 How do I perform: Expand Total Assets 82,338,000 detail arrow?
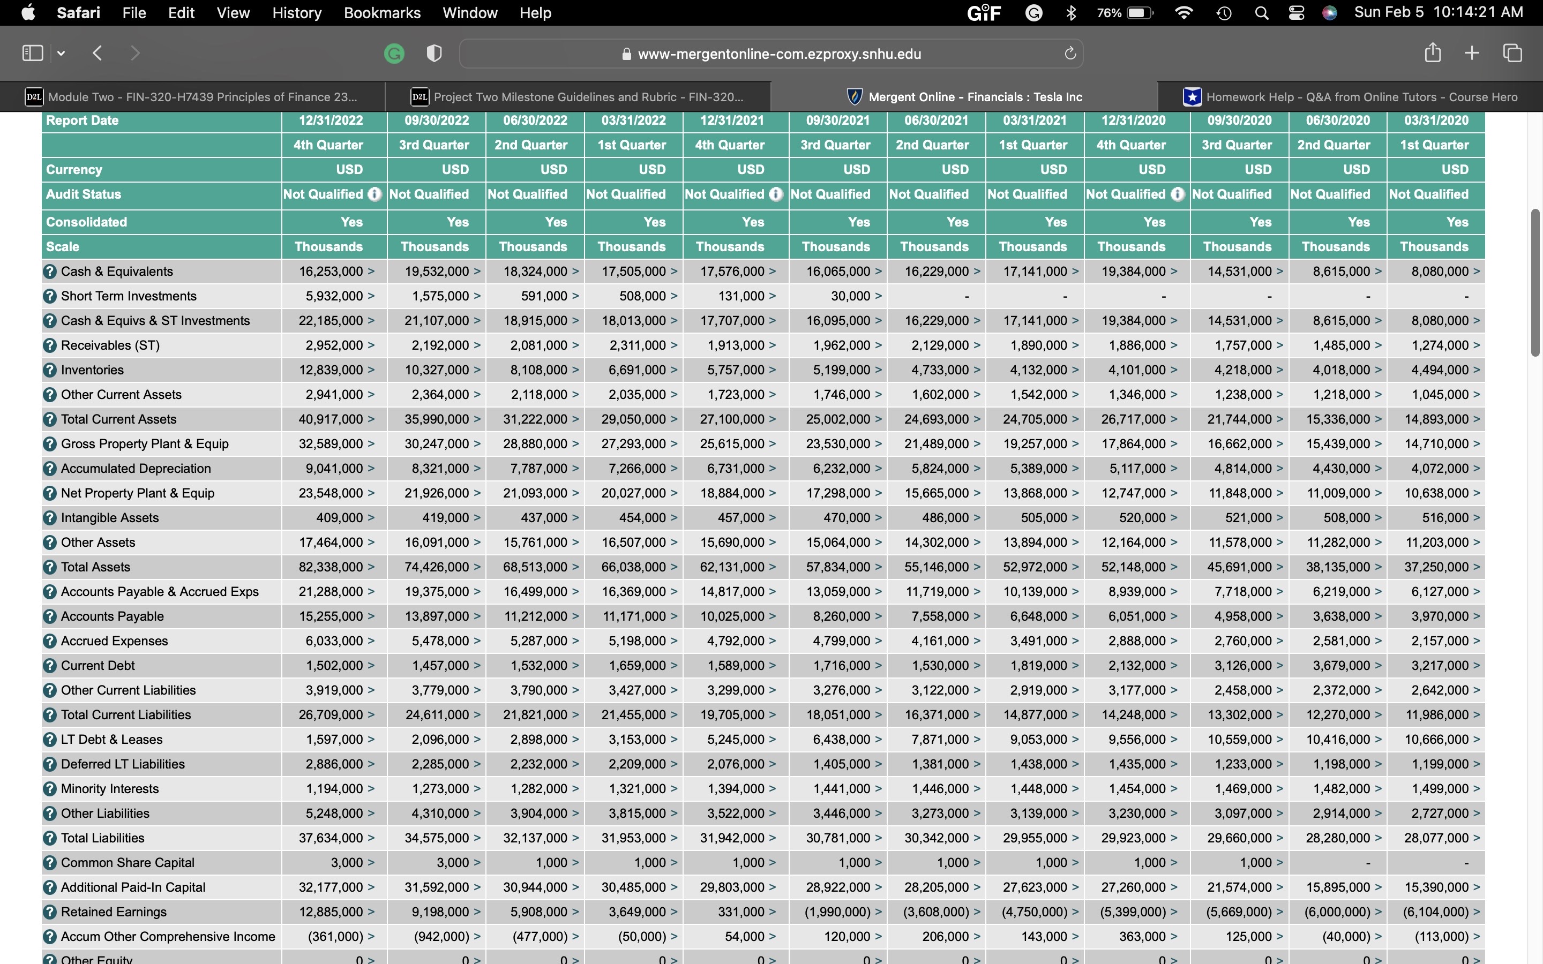[371, 568]
